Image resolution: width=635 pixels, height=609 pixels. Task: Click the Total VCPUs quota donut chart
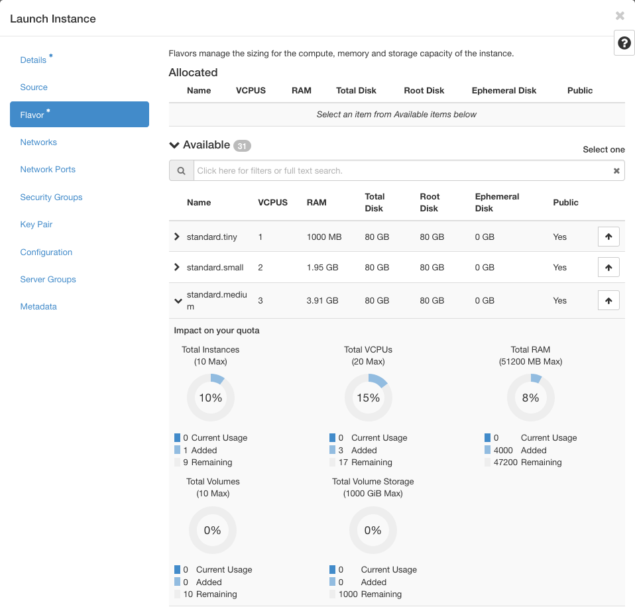[368, 398]
